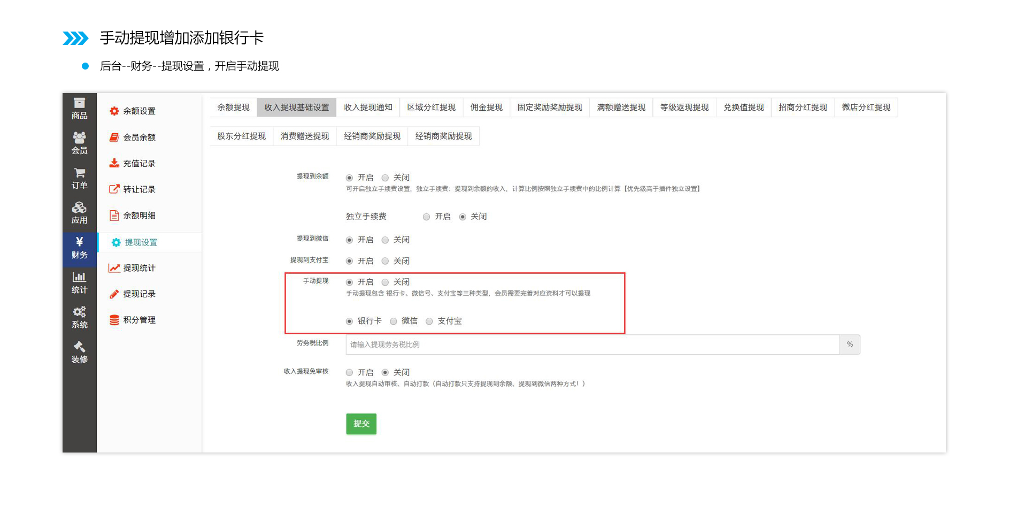The height and width of the screenshot is (529, 1009).
Task: Submit settings with 提交 button
Action: click(x=361, y=424)
